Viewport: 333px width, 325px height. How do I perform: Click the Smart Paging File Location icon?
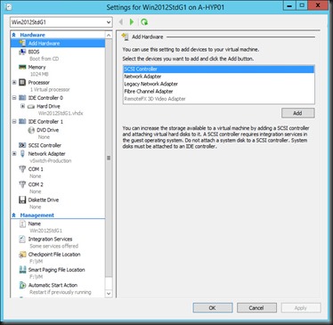[x=22, y=270]
